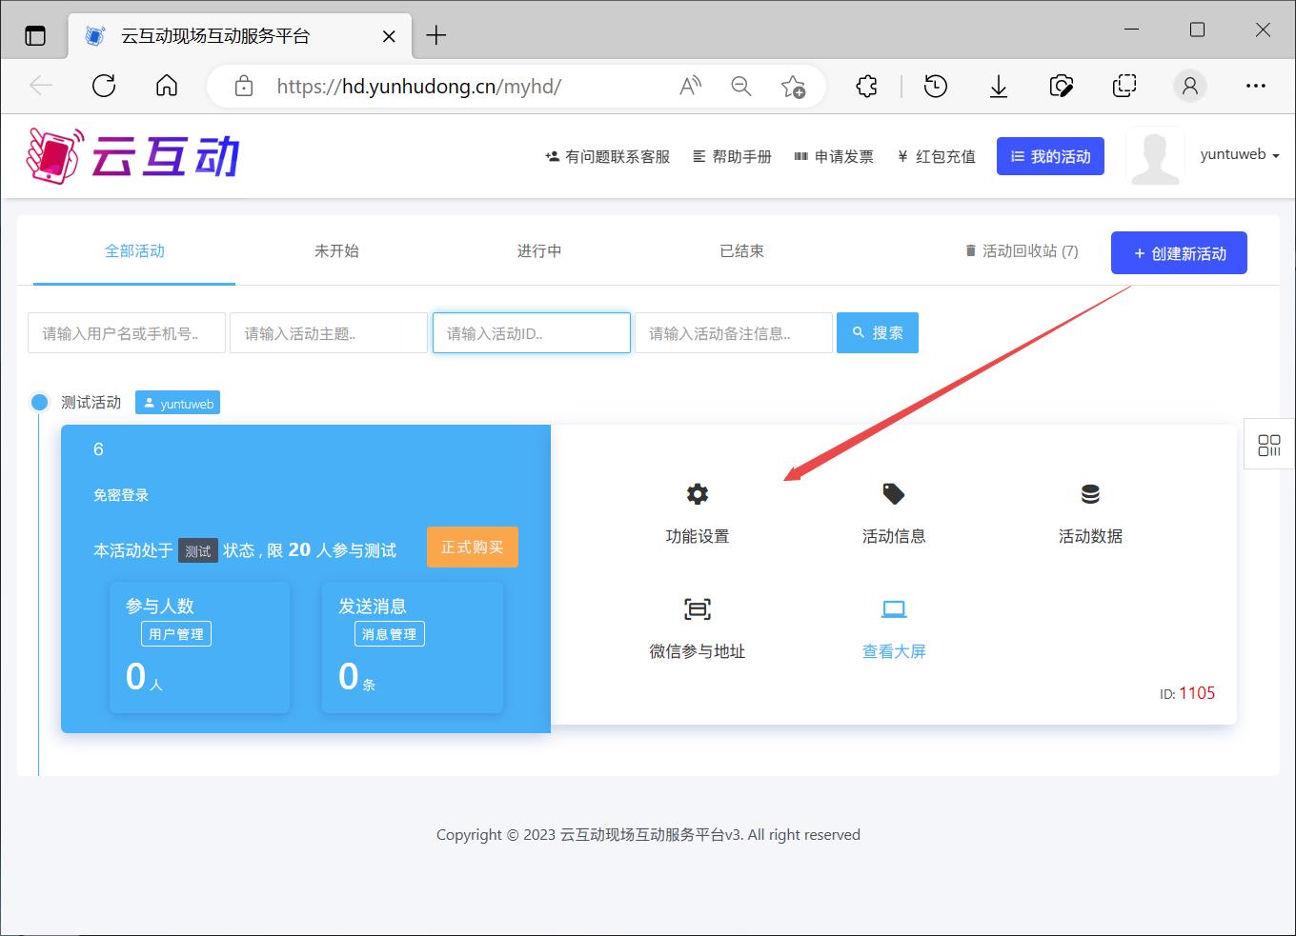Focus the 活动主题 input field
The image size is (1296, 936).
(329, 333)
